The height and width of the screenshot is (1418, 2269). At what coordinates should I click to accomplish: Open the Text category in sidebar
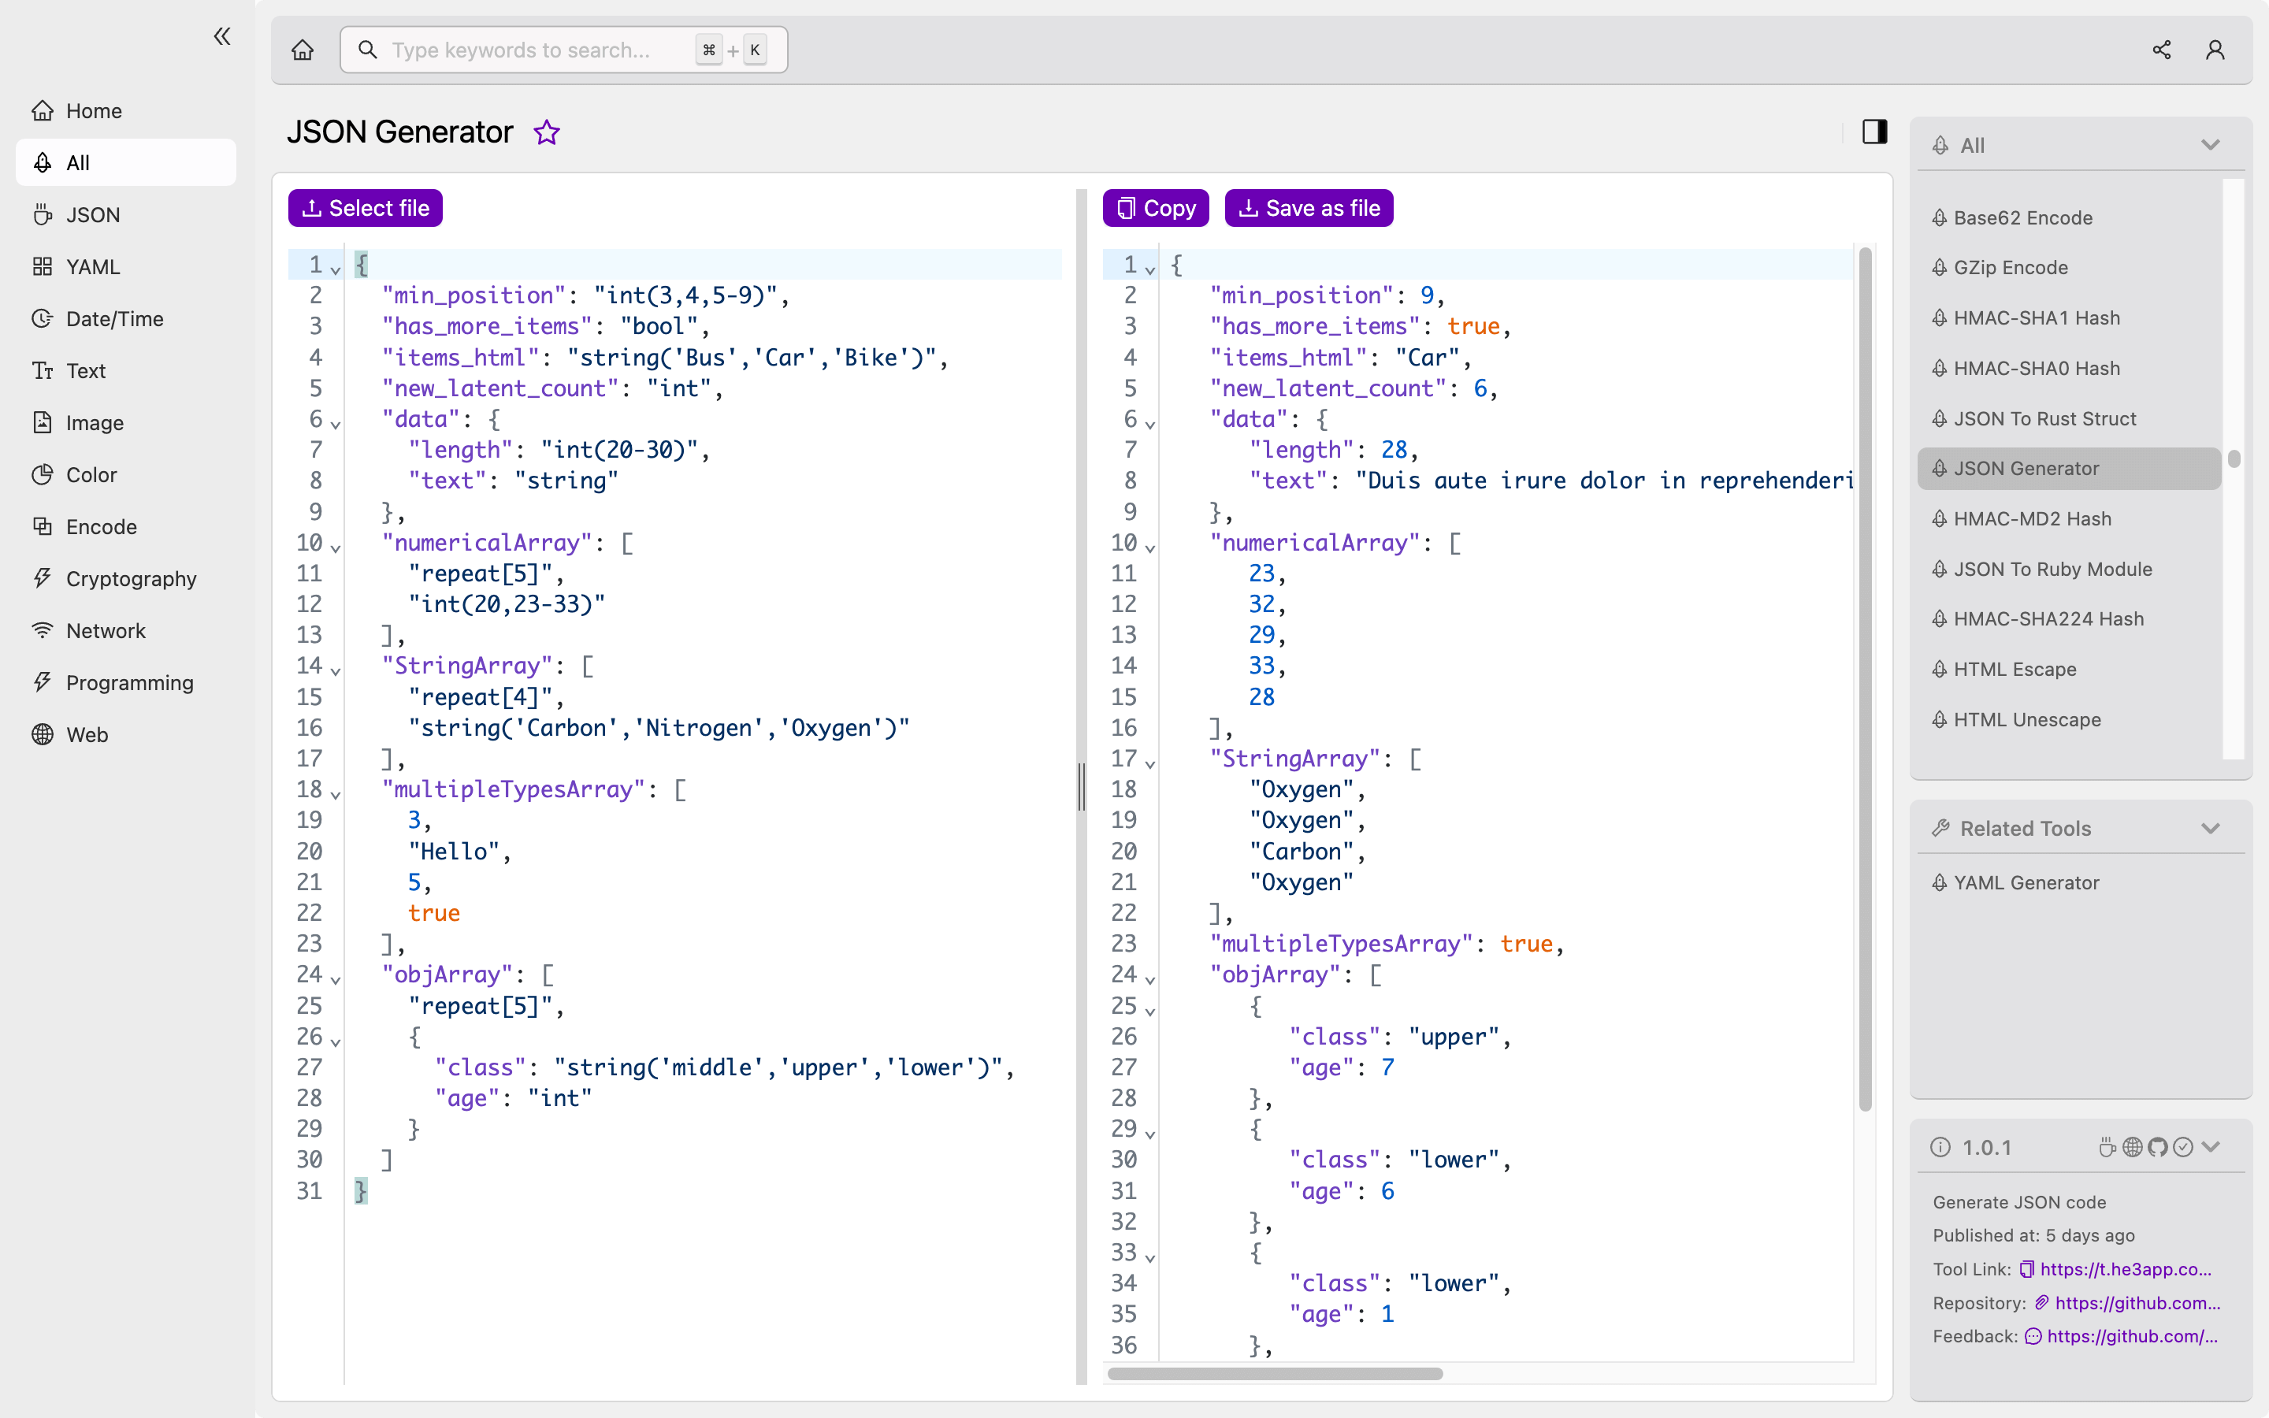pos(125,370)
